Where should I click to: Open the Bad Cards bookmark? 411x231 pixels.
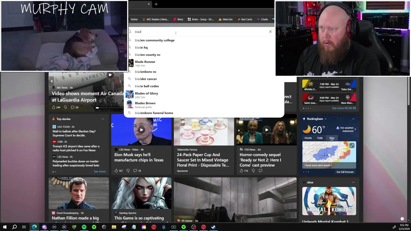245,19
